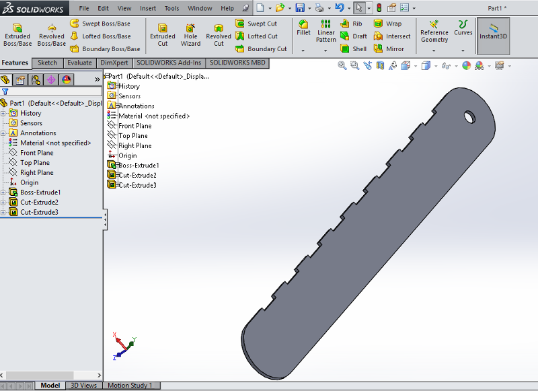Select the Mirror tool

(389, 48)
